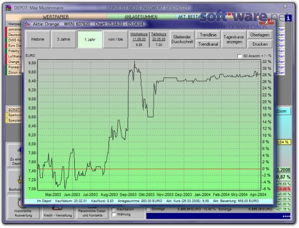Select DWS row in securities list
299x228 pixels.
[14, 40]
